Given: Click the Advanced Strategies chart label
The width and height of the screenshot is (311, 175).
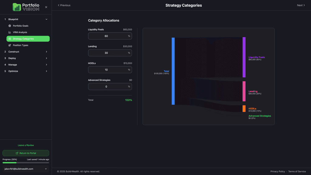Looking at the screenshot, I should coord(260,116).
